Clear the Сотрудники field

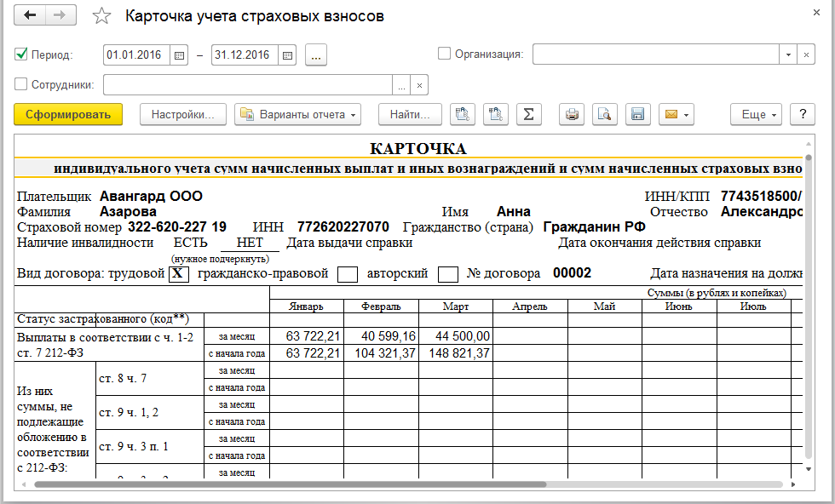tap(419, 85)
